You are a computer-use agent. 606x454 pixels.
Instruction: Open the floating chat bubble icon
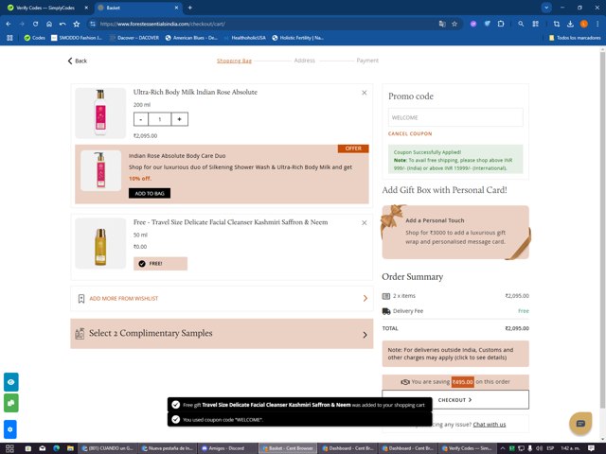[x=580, y=424]
